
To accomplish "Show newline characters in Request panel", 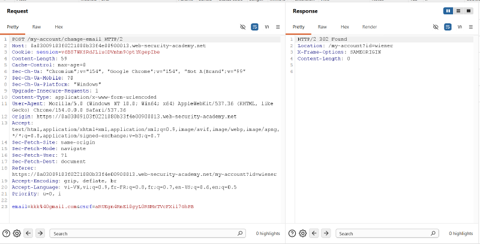I will click(x=266, y=27).
